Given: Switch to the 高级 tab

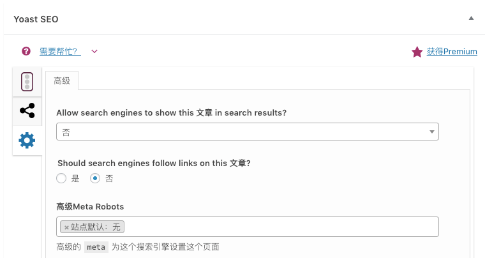Looking at the screenshot, I should 62,81.
